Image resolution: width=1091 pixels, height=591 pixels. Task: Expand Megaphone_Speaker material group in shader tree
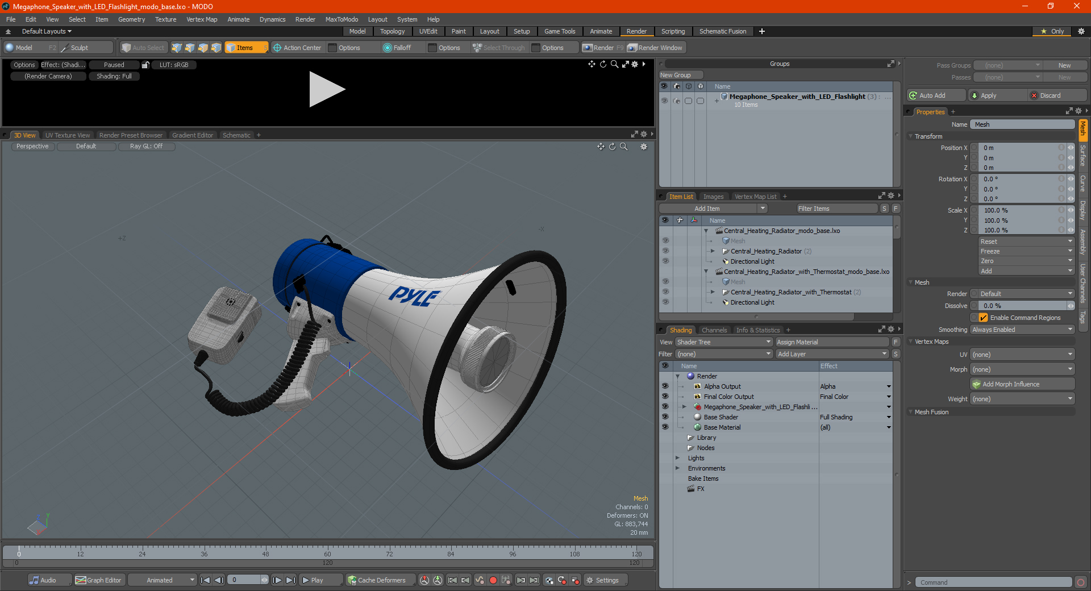point(684,407)
